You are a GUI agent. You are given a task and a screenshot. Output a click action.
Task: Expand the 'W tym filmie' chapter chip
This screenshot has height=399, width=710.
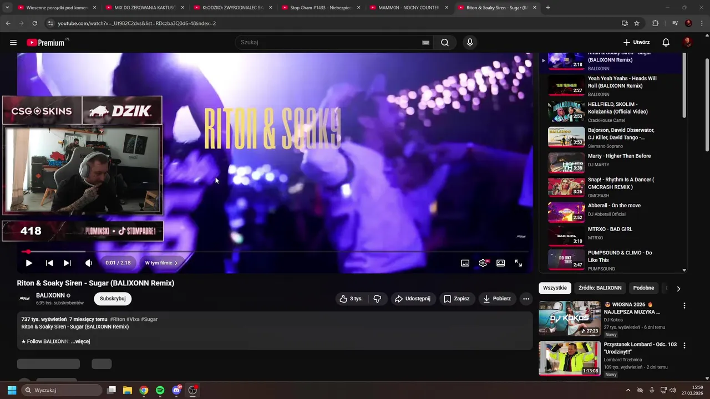161,263
